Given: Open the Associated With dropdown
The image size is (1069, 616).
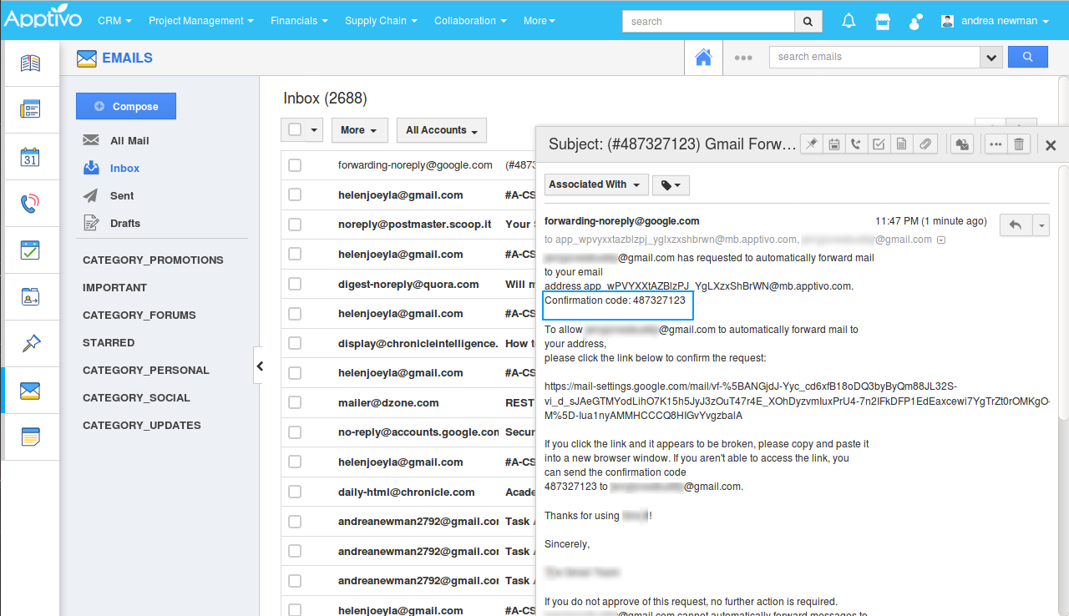Looking at the screenshot, I should (595, 184).
